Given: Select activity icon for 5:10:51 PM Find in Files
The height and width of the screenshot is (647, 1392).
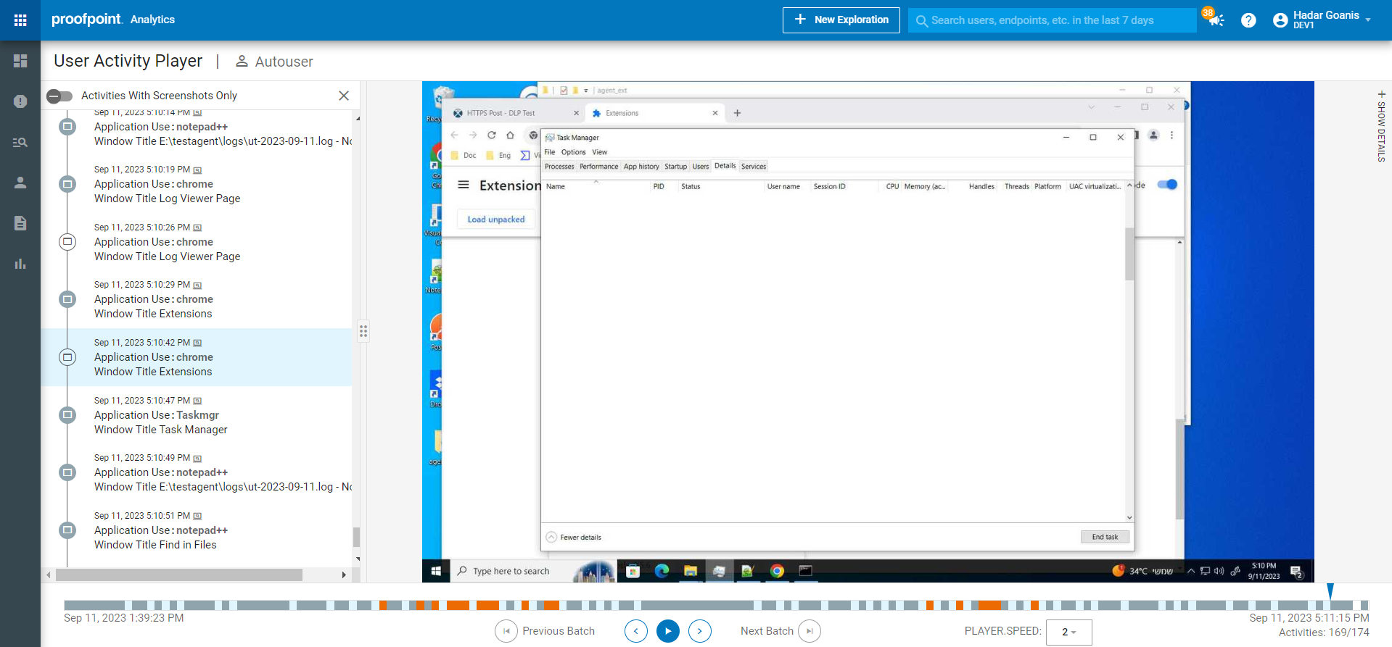Looking at the screenshot, I should (x=67, y=530).
